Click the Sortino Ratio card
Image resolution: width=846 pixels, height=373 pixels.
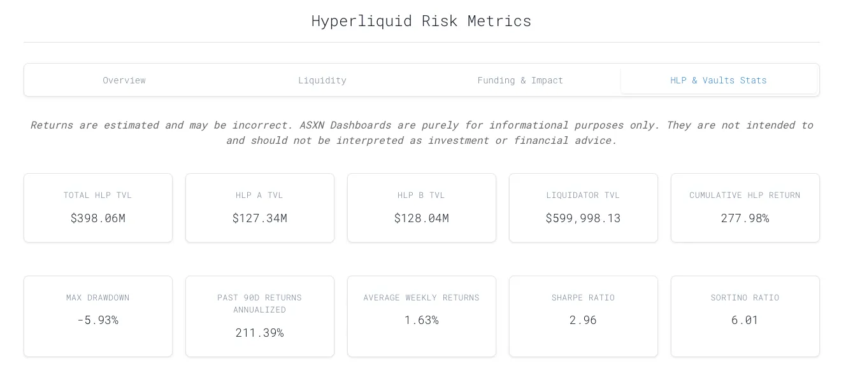click(745, 316)
